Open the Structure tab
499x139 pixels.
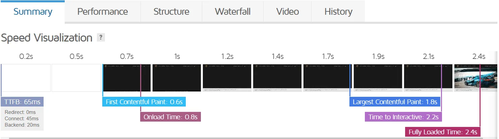[171, 12]
